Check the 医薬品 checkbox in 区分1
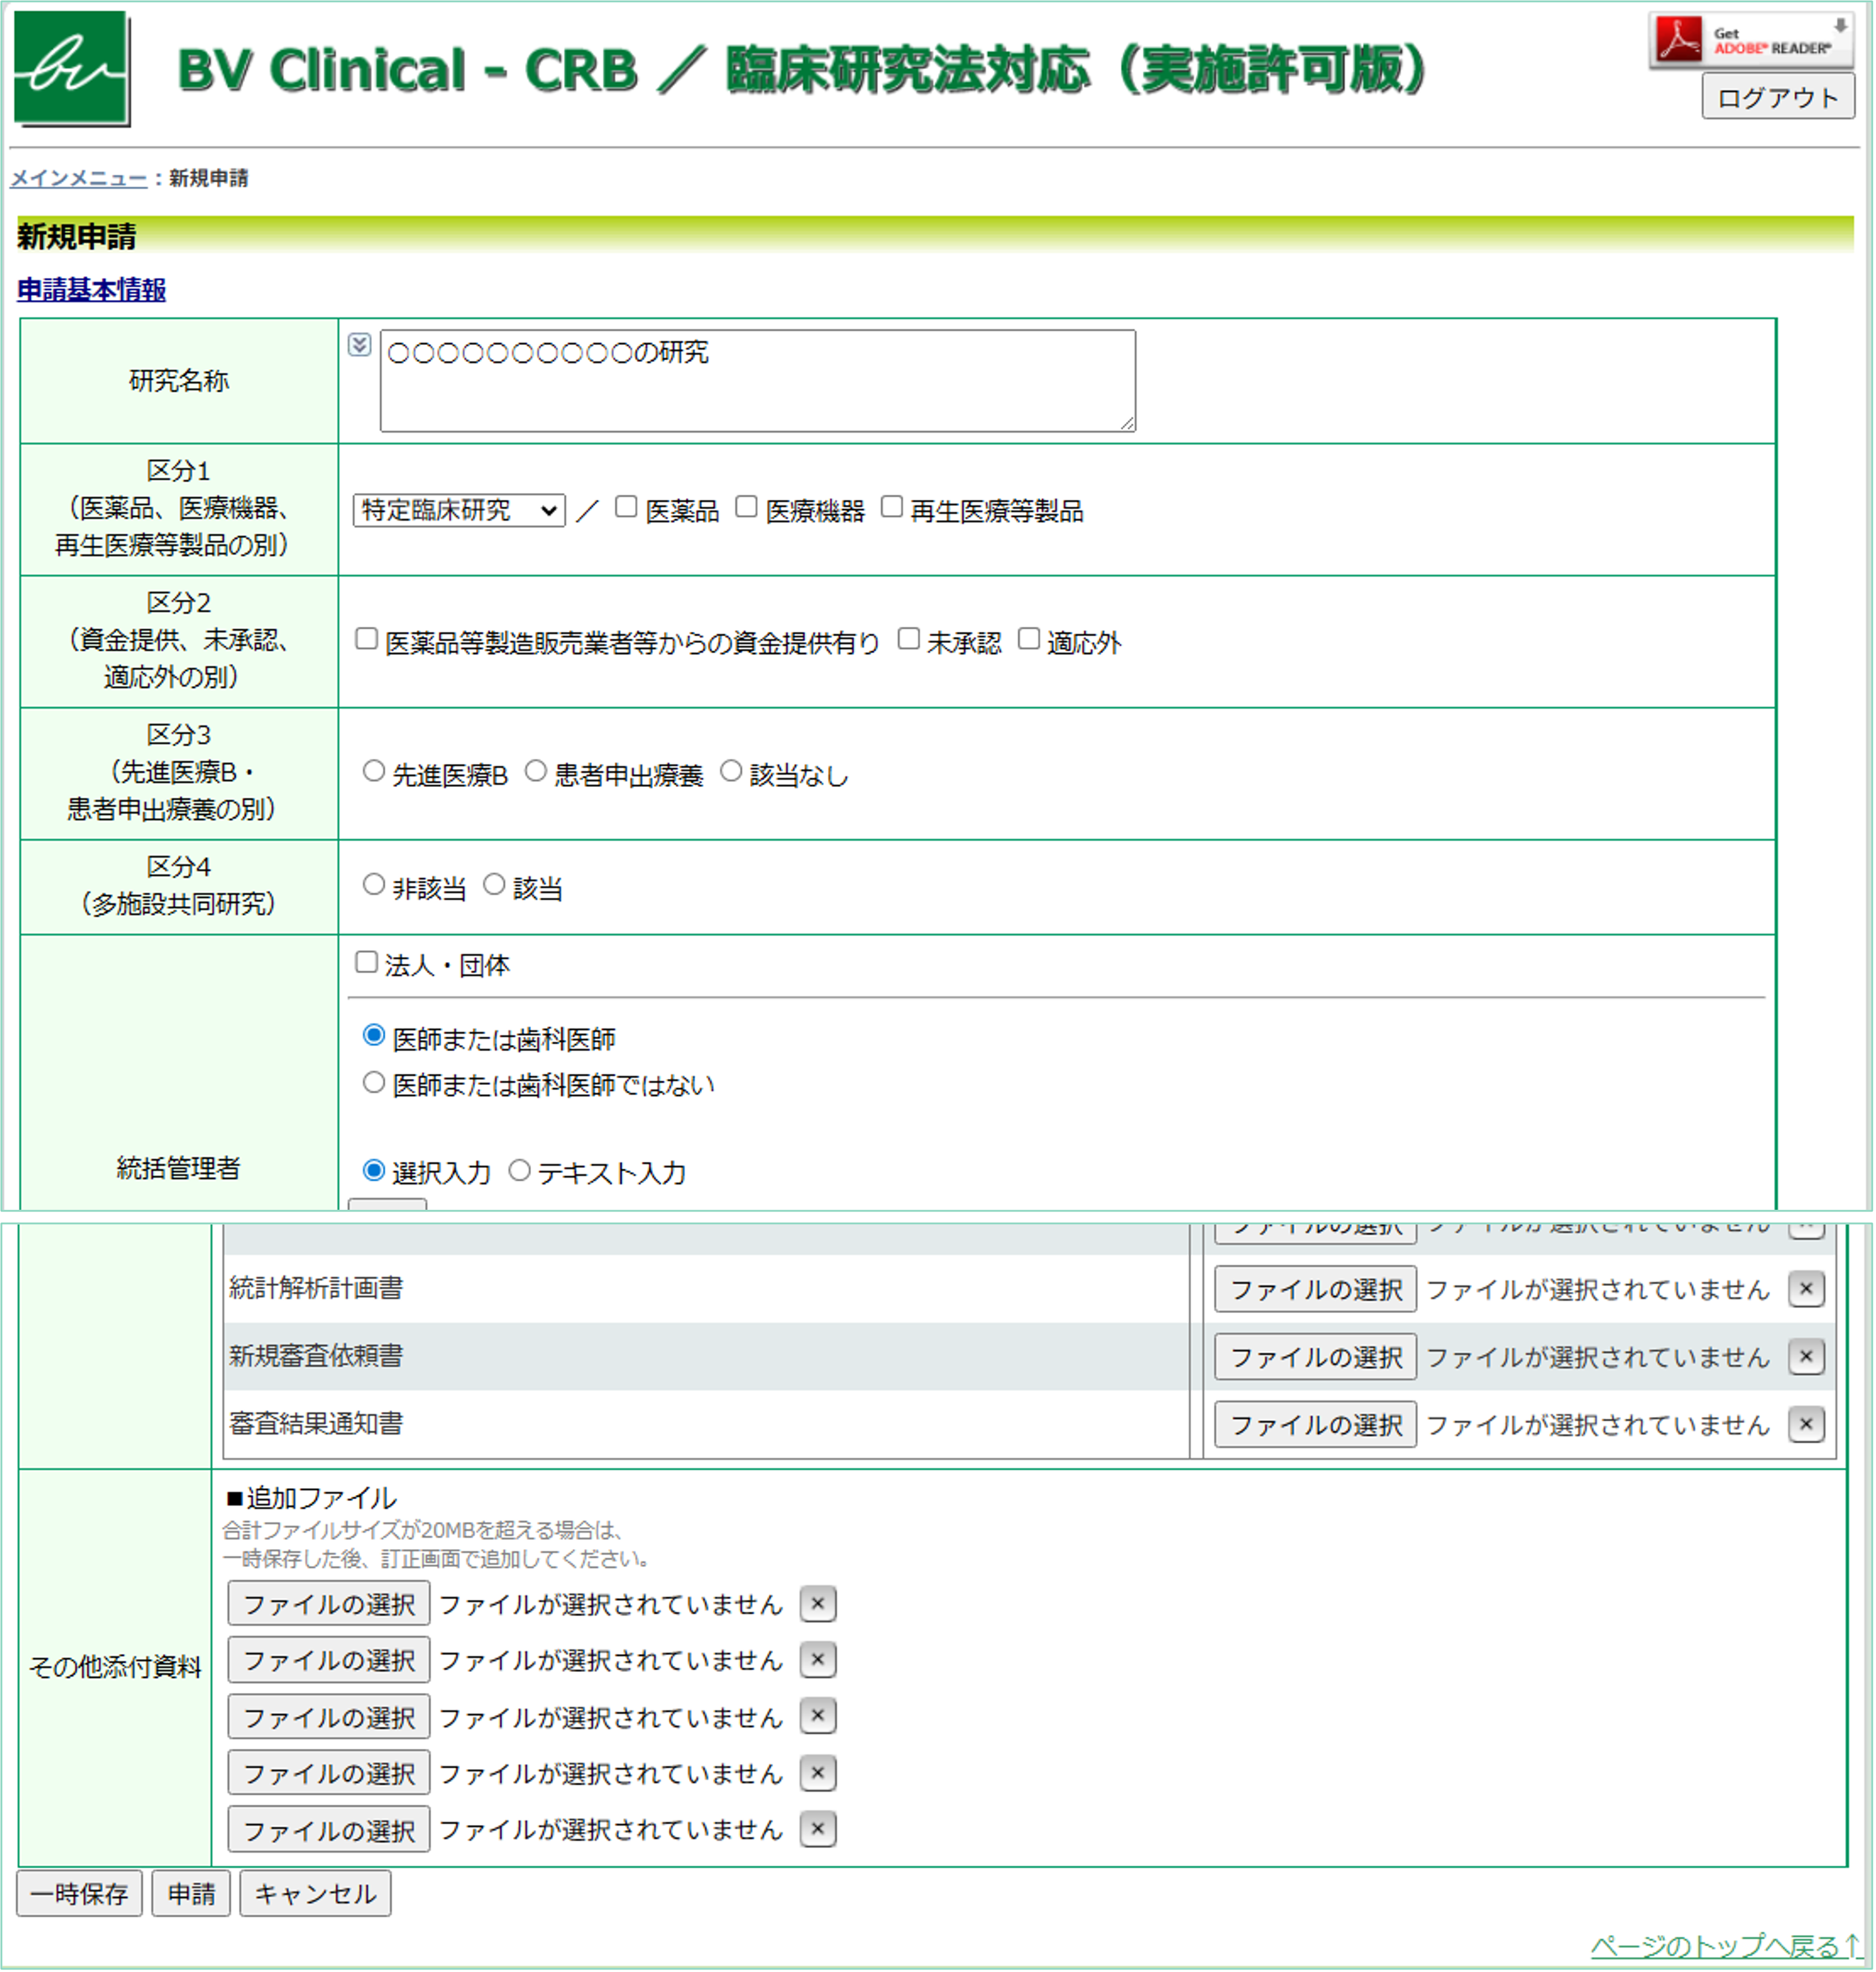Image resolution: width=1876 pixels, height=1972 pixels. tap(626, 507)
